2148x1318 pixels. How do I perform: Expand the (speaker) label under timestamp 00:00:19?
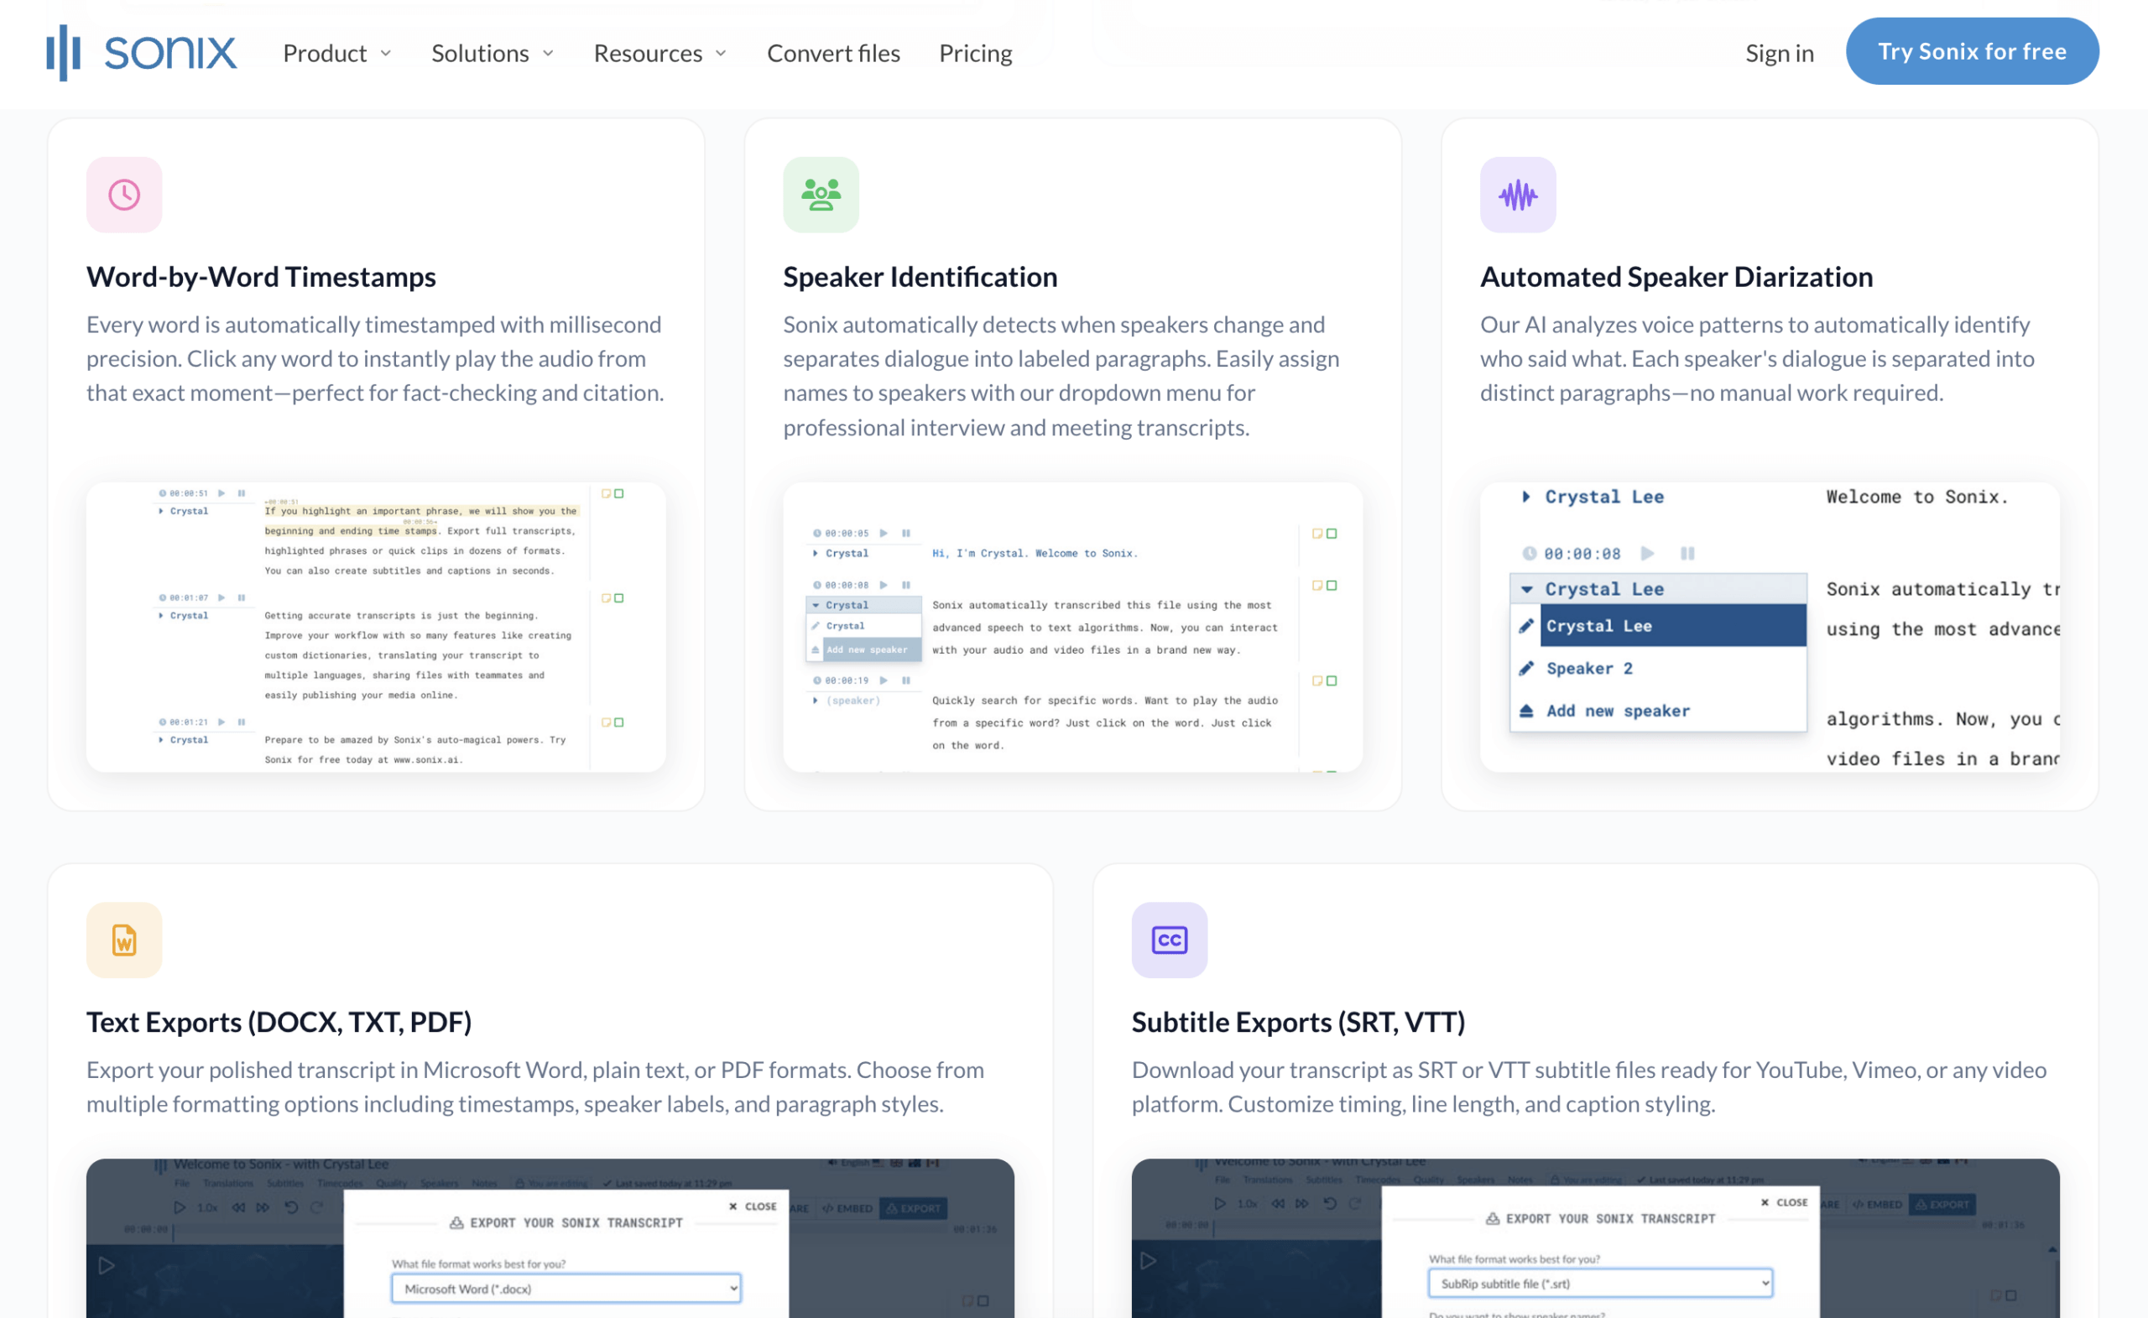coord(847,701)
